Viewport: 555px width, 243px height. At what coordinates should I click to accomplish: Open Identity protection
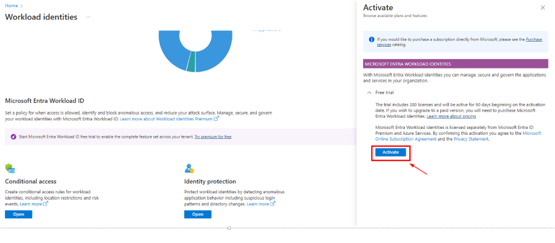[x=198, y=214]
